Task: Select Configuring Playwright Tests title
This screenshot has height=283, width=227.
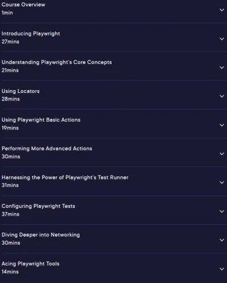Action: tap(38, 206)
